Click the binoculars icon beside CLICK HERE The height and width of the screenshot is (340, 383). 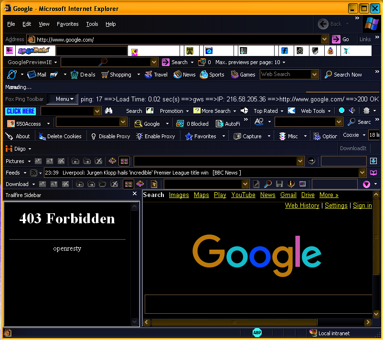[109, 111]
